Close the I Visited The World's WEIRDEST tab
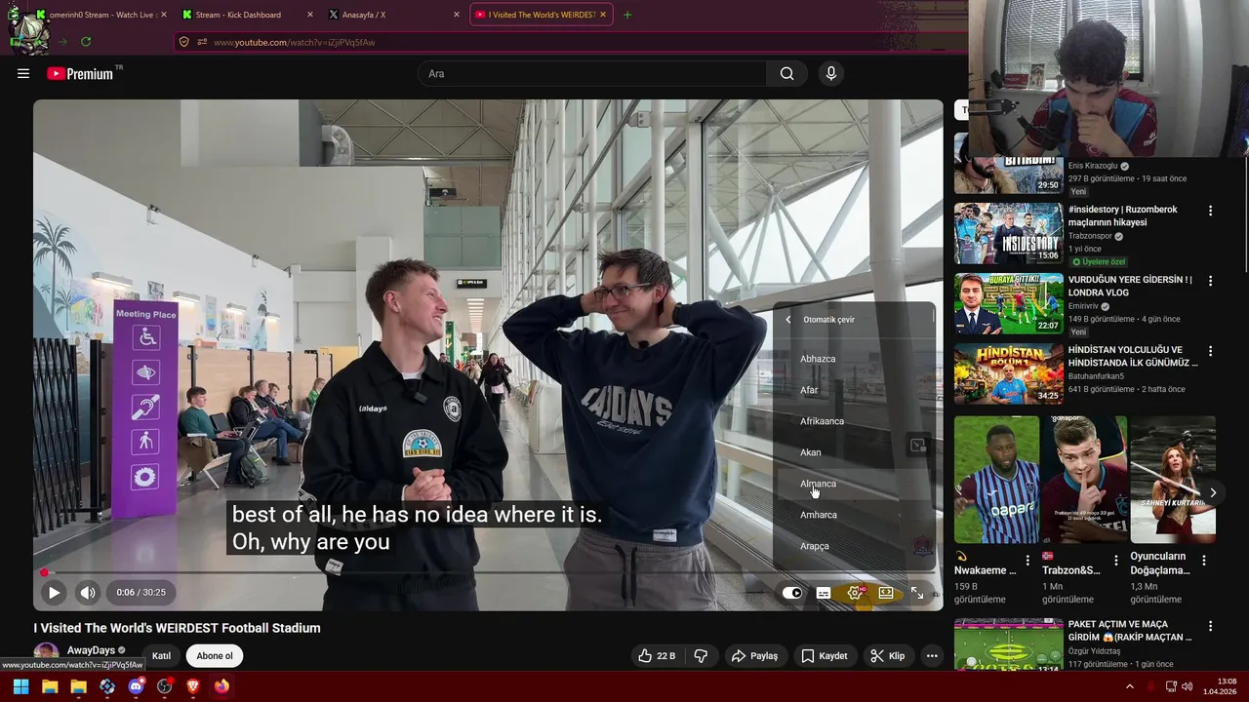 click(x=603, y=15)
